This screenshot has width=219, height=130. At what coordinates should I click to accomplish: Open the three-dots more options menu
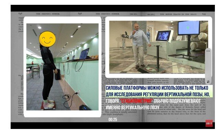pyautogui.click(x=208, y=51)
